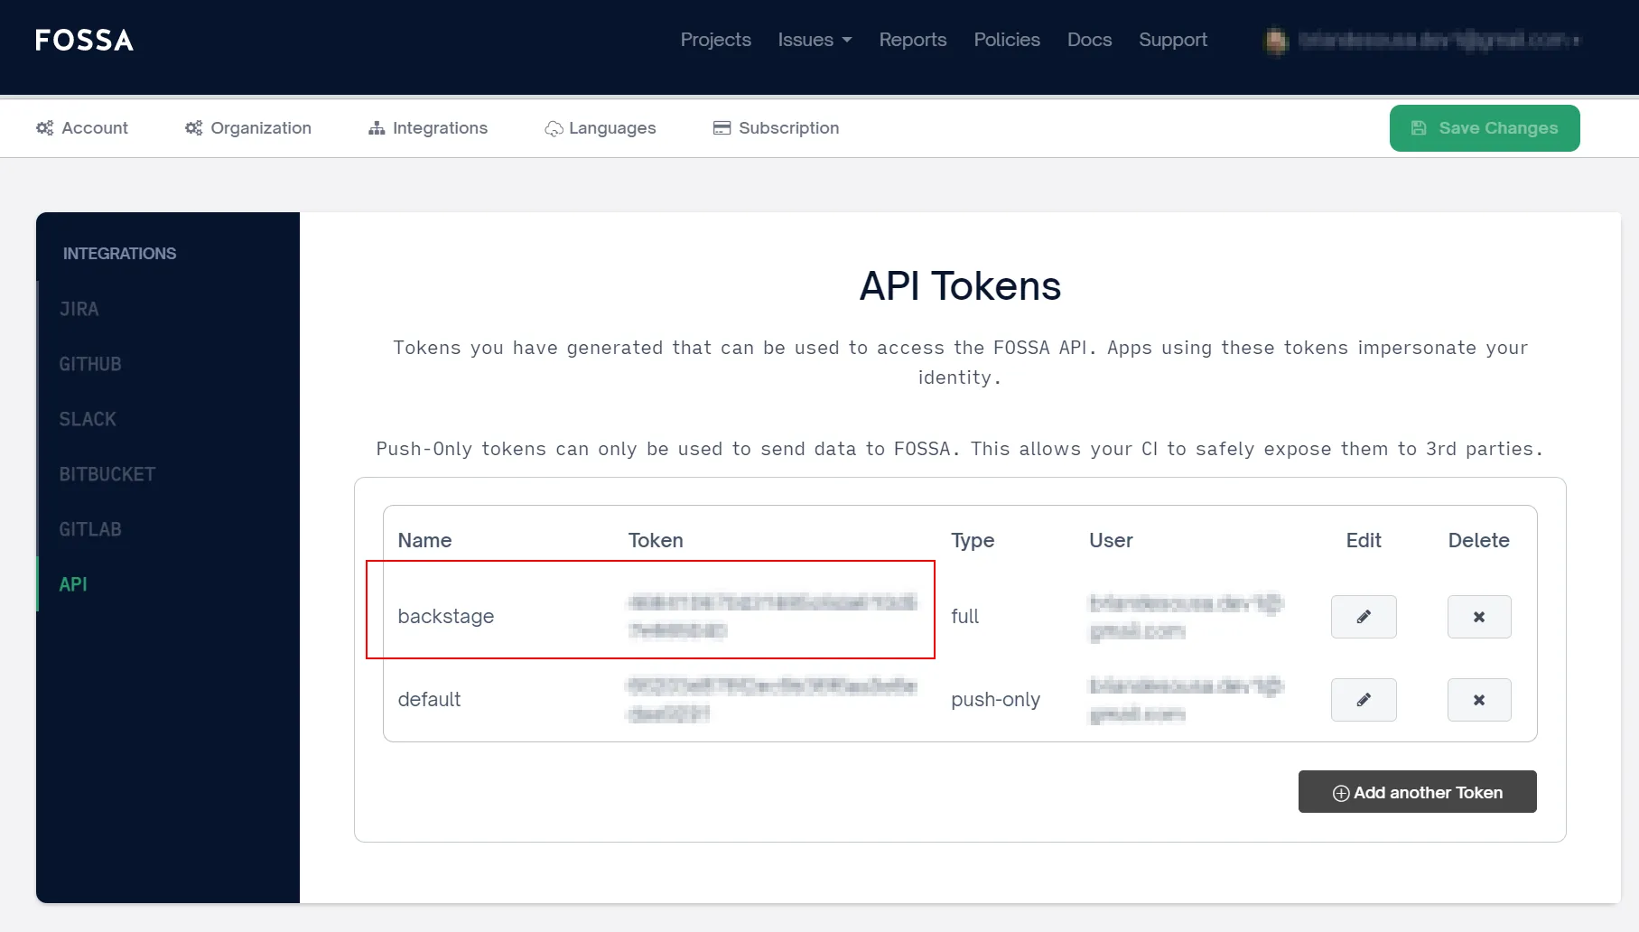The image size is (1639, 932).
Task: Click the Subscription credit card icon
Action: pos(722,128)
